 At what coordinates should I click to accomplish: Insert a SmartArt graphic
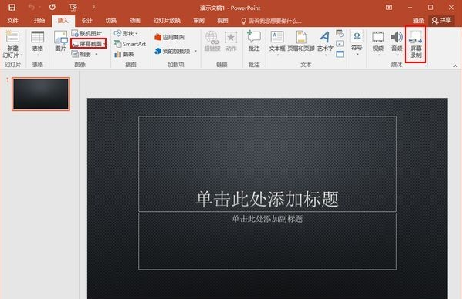pos(130,44)
